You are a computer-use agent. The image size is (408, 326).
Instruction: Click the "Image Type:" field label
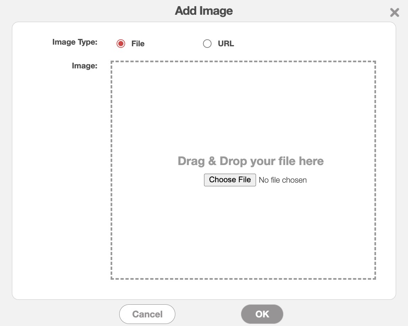75,42
